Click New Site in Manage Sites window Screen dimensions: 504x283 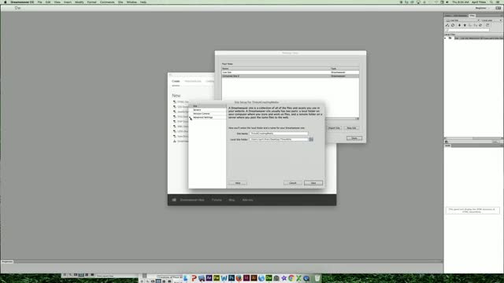click(351, 128)
